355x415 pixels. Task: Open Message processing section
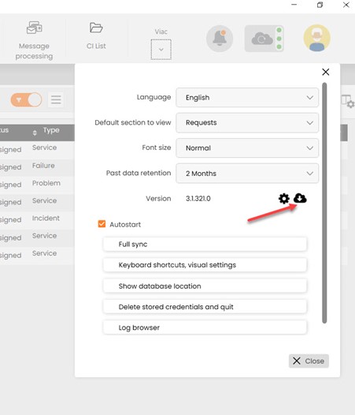[x=34, y=40]
